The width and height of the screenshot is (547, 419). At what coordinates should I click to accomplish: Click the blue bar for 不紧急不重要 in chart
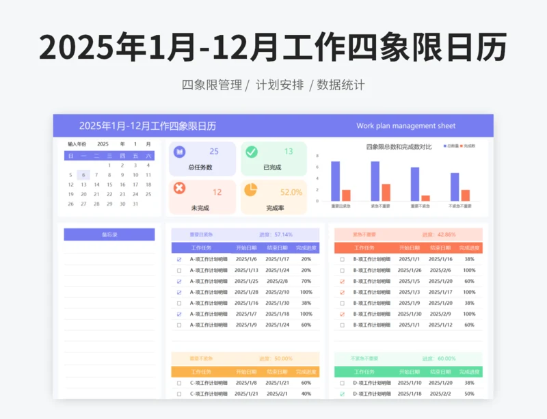[x=455, y=187]
